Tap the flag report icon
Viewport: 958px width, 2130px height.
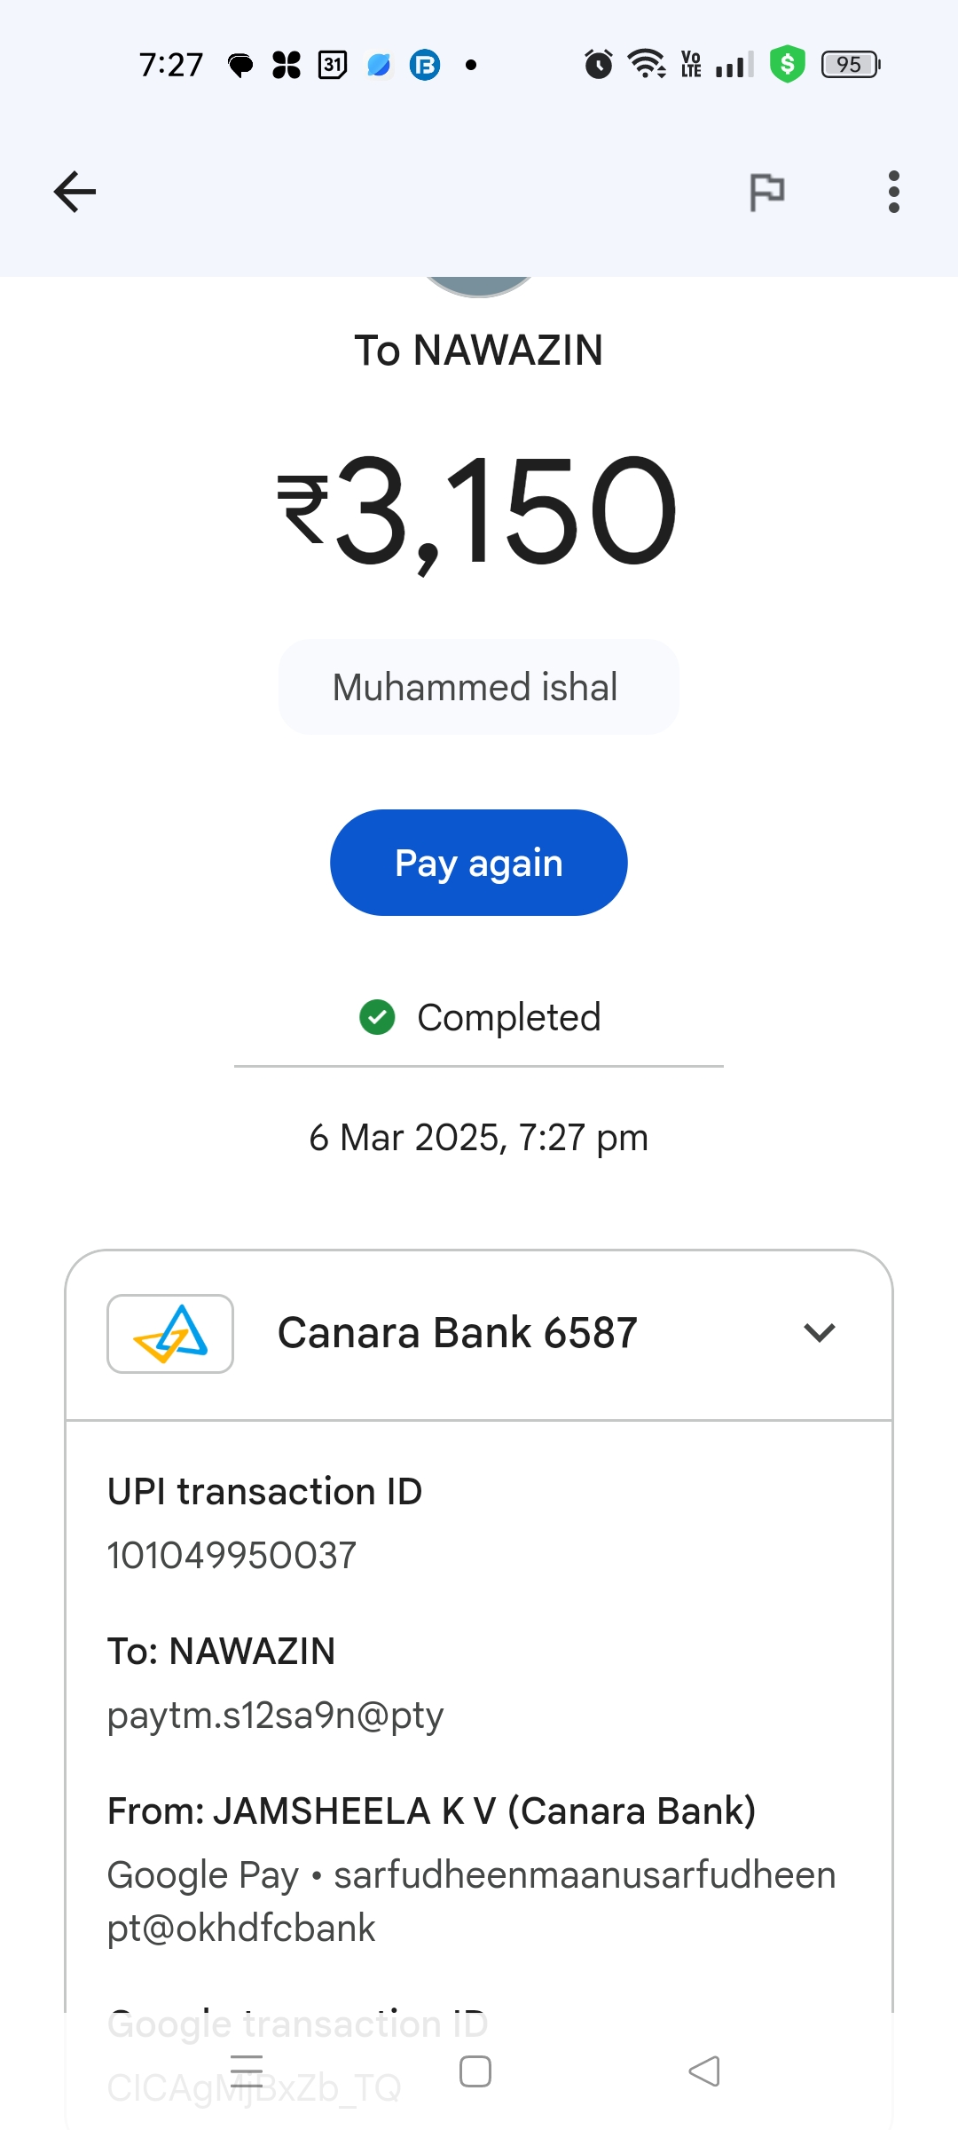(x=767, y=192)
